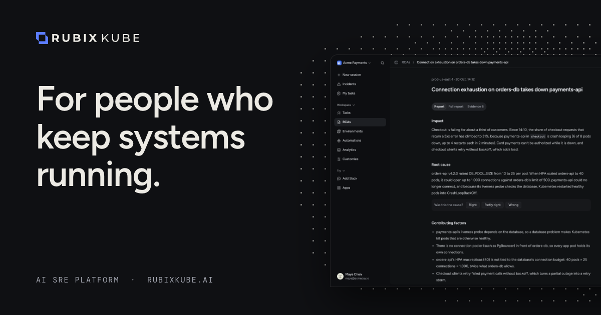601x315 pixels.
Task: Mark root cause as Wrong
Action: [513, 205]
